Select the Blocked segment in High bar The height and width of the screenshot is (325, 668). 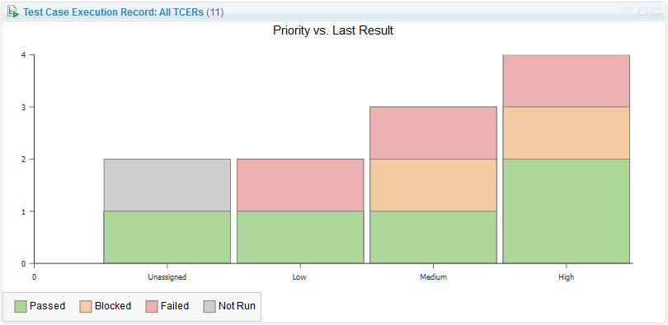tap(567, 133)
